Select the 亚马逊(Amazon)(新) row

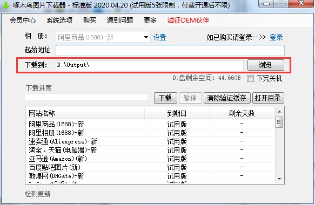(x=150, y=159)
